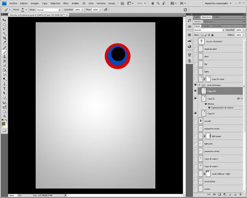Show the model layer
247x198 pixels.
(195, 121)
